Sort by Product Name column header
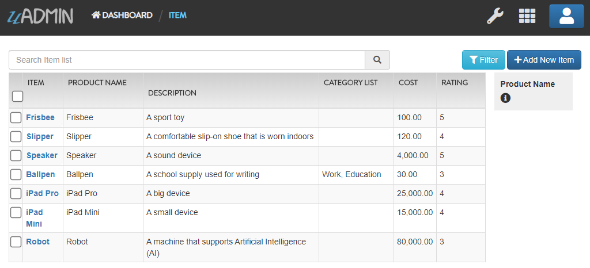The width and height of the screenshot is (590, 268). pos(97,83)
